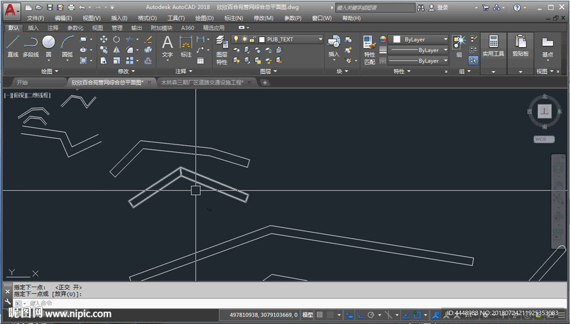Click the WCS coordinate system button
Screen dimensions: 570x324
tap(544, 139)
